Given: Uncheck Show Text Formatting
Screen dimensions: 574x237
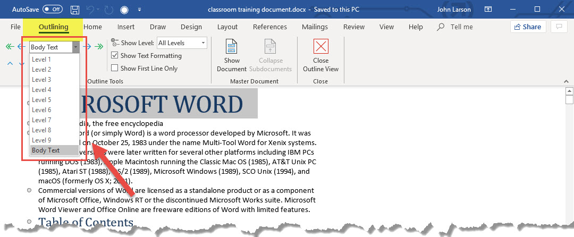Looking at the screenshot, I should (x=114, y=56).
